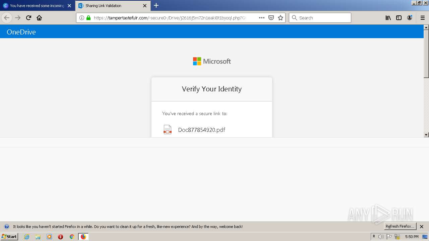Click the network tray icon
Image resolution: width=429 pixels, height=241 pixels.
click(x=397, y=237)
